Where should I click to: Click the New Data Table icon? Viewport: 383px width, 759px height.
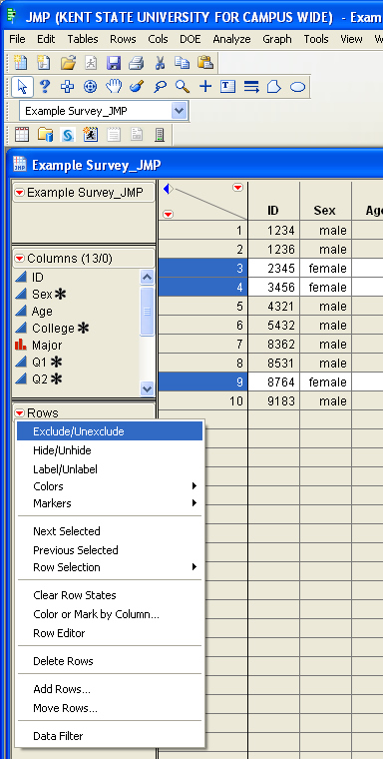click(21, 63)
